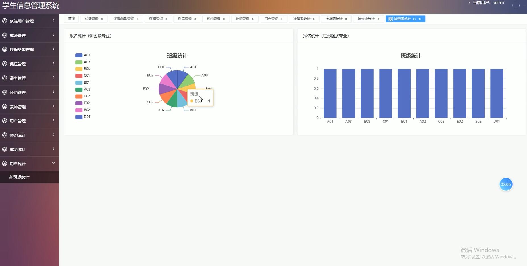The width and height of the screenshot is (527, 266).
Task: Click the 系统用户管理 sidebar icon
Action: click(x=4, y=21)
